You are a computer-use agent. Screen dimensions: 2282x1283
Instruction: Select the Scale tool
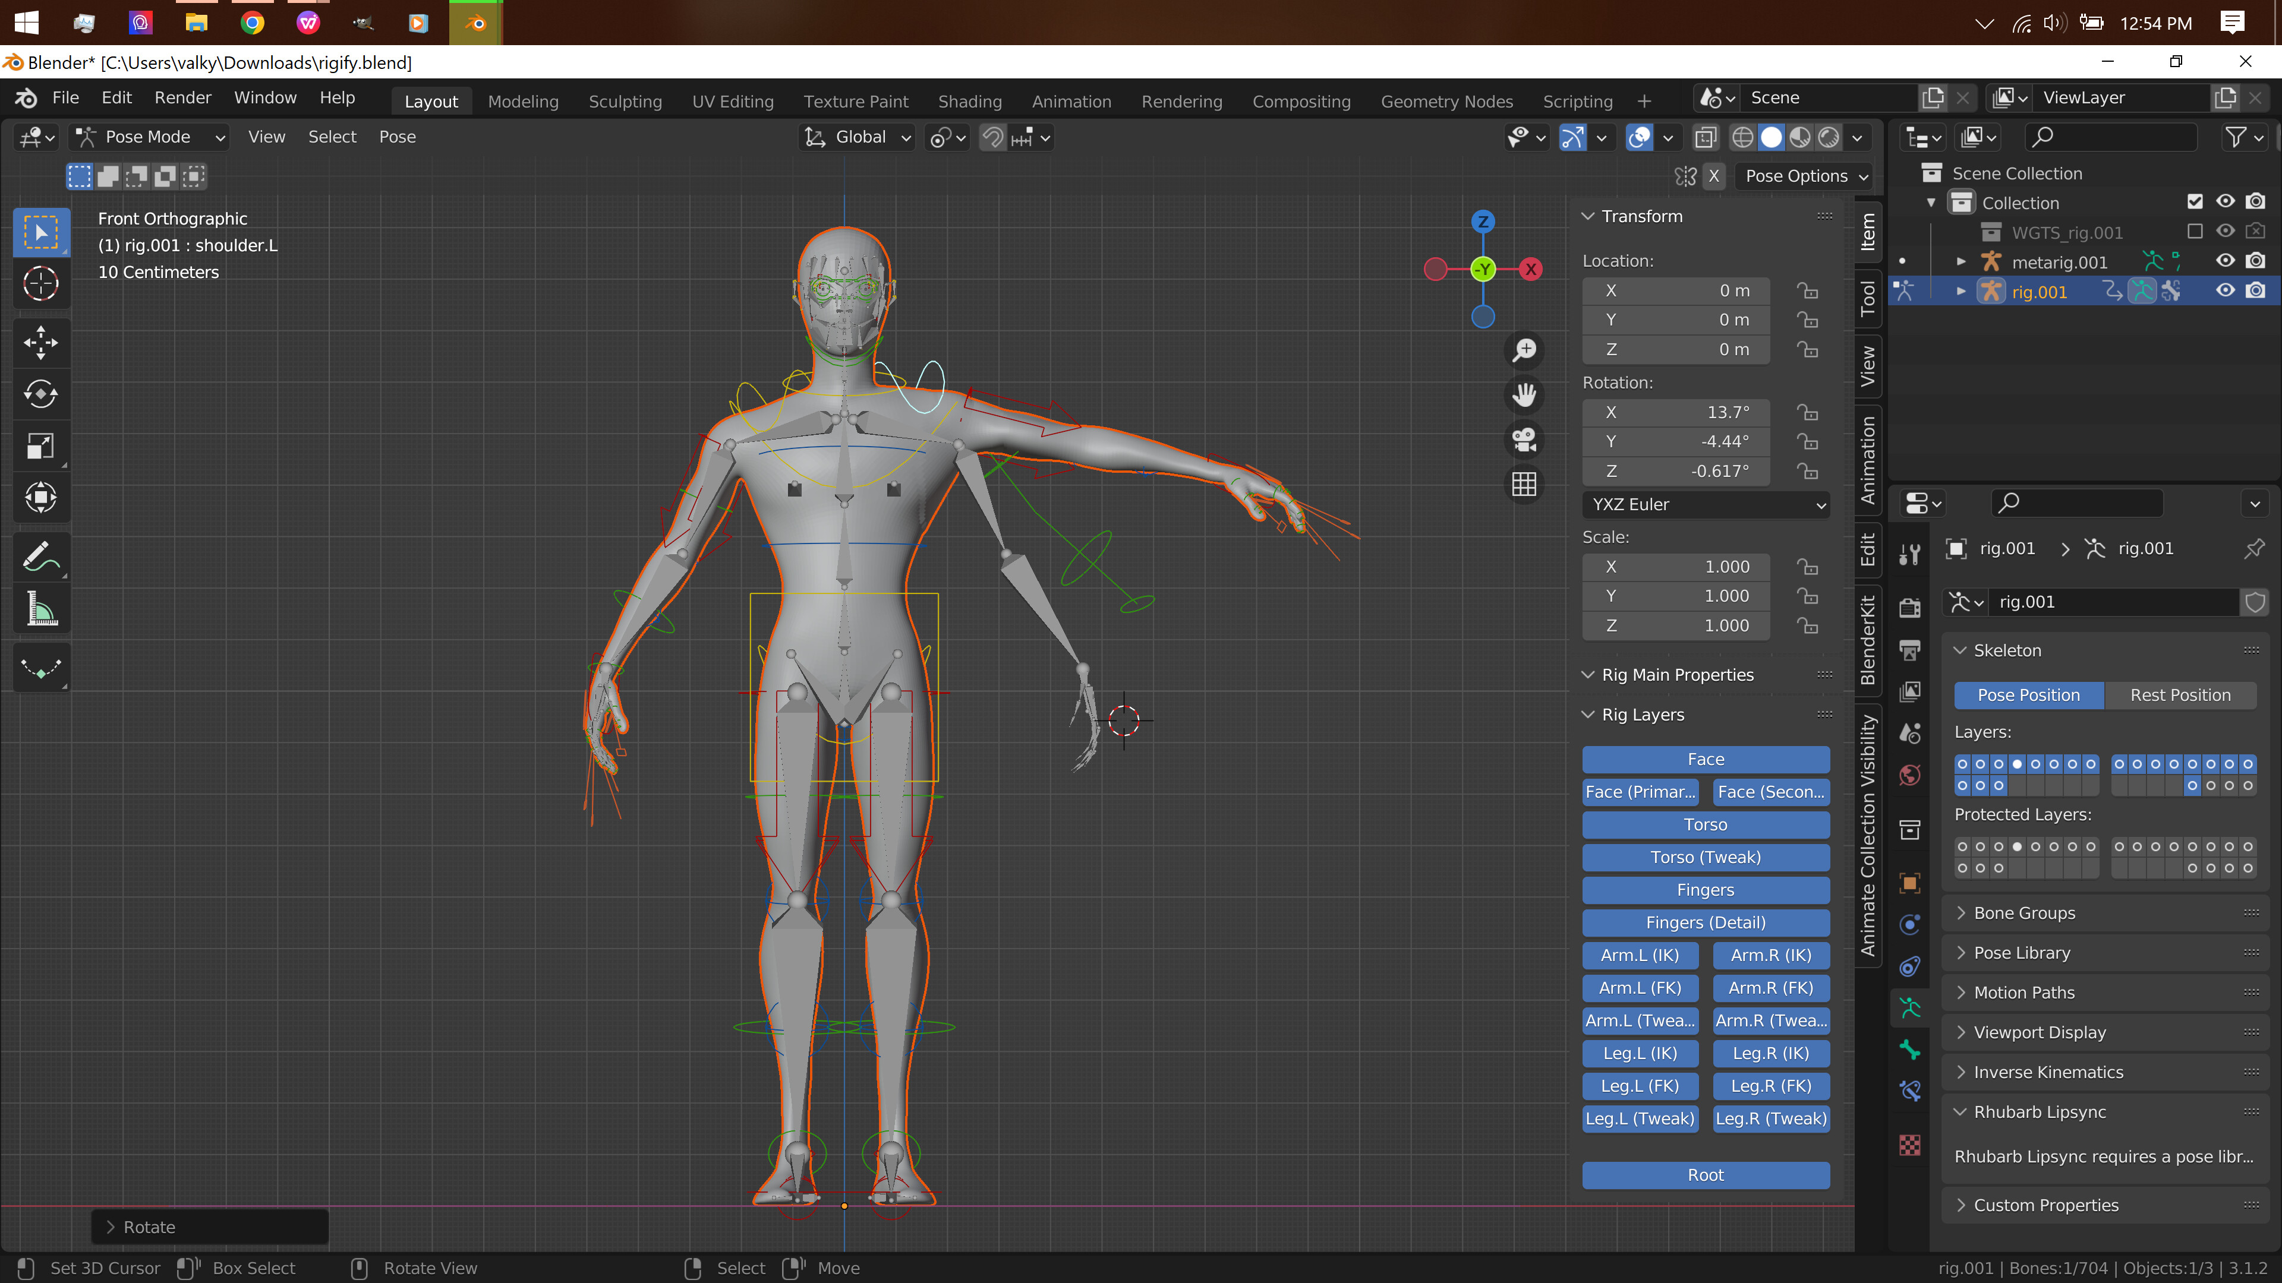click(x=41, y=445)
